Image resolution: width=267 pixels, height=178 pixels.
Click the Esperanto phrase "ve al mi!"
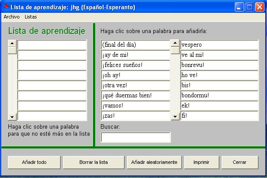[x=219, y=55]
